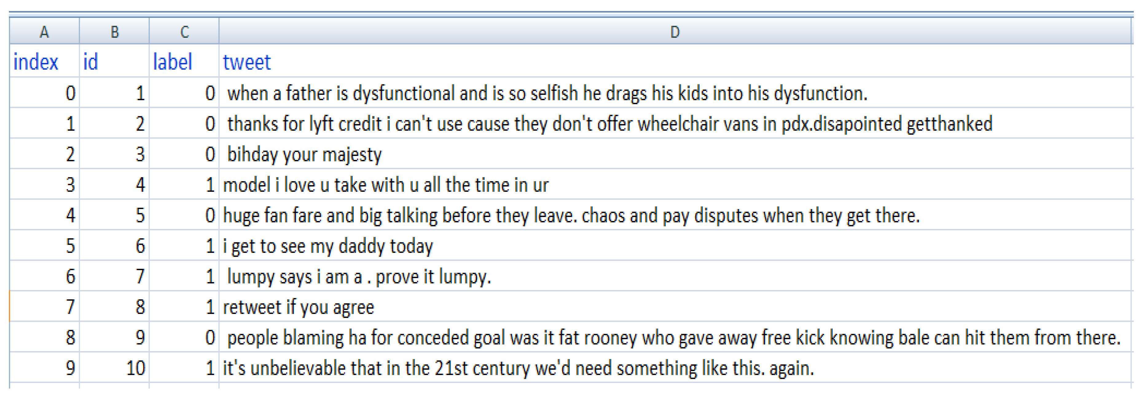Click the 'lumpy says i am a' cell

(359, 277)
